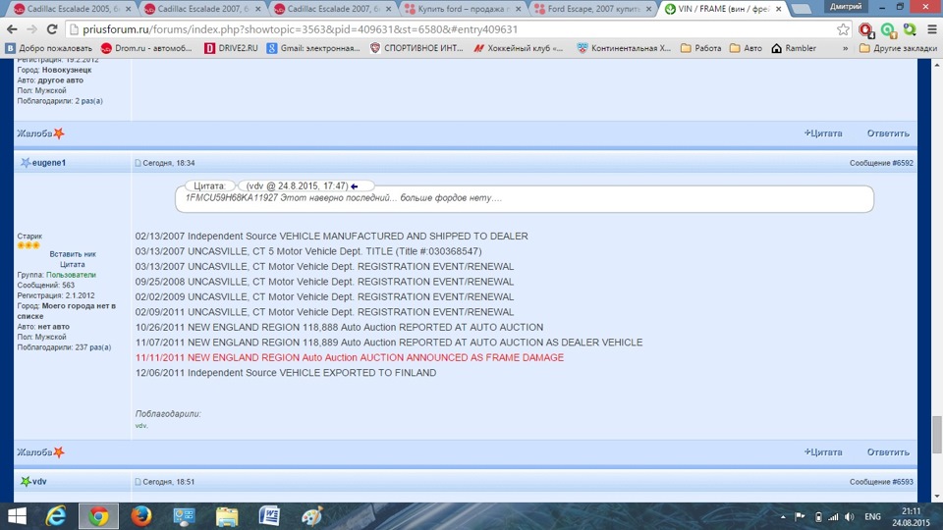
Task: Open Microsoft Word from the taskbar
Action: [x=269, y=516]
